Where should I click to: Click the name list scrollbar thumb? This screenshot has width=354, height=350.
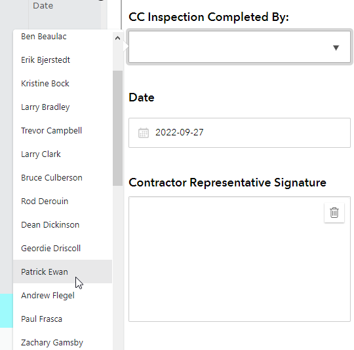coord(117,128)
